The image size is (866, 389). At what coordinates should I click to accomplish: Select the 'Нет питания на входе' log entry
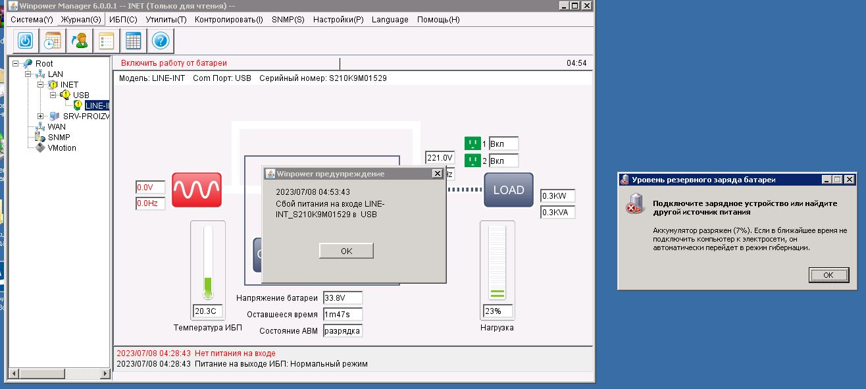tap(196, 353)
